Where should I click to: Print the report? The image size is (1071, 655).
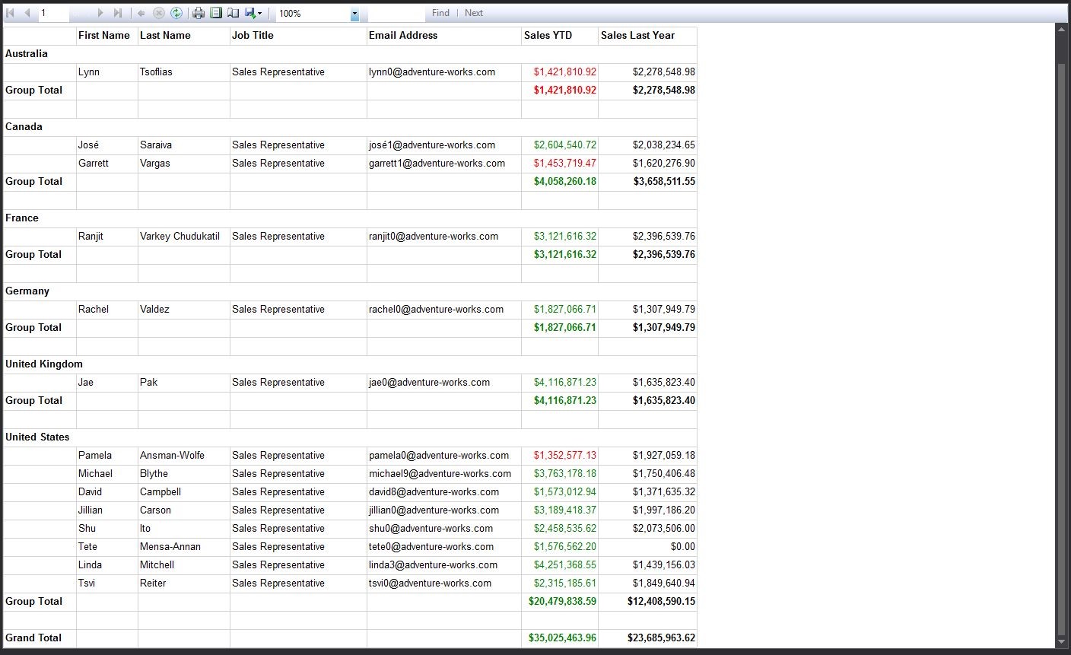199,13
